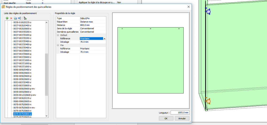Select rule 0030-0100/0235-z
The image size is (267, 125).
(x=22, y=22)
